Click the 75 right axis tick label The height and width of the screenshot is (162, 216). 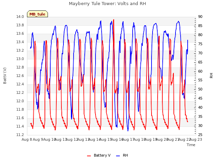point(200,44)
